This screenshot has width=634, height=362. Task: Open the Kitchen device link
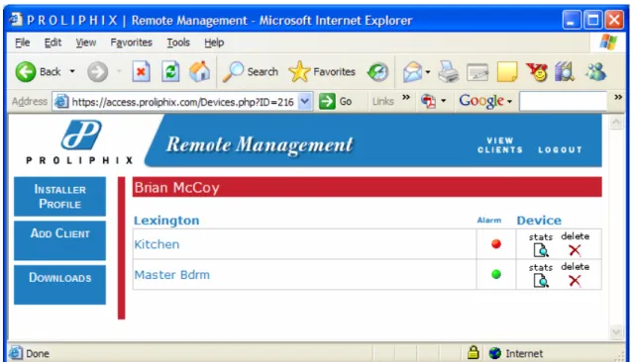coord(157,244)
